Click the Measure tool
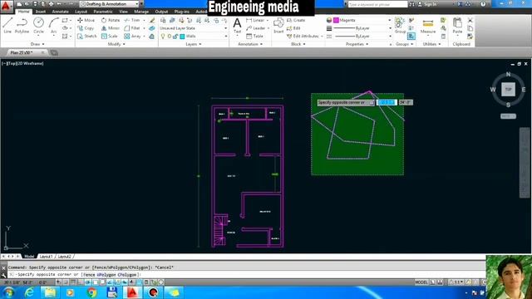The width and height of the screenshot is (532, 299). 428,26
